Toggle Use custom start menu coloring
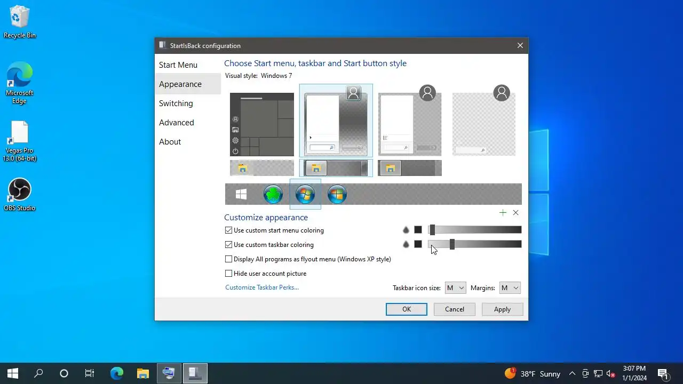This screenshot has height=384, width=683. tap(274, 230)
